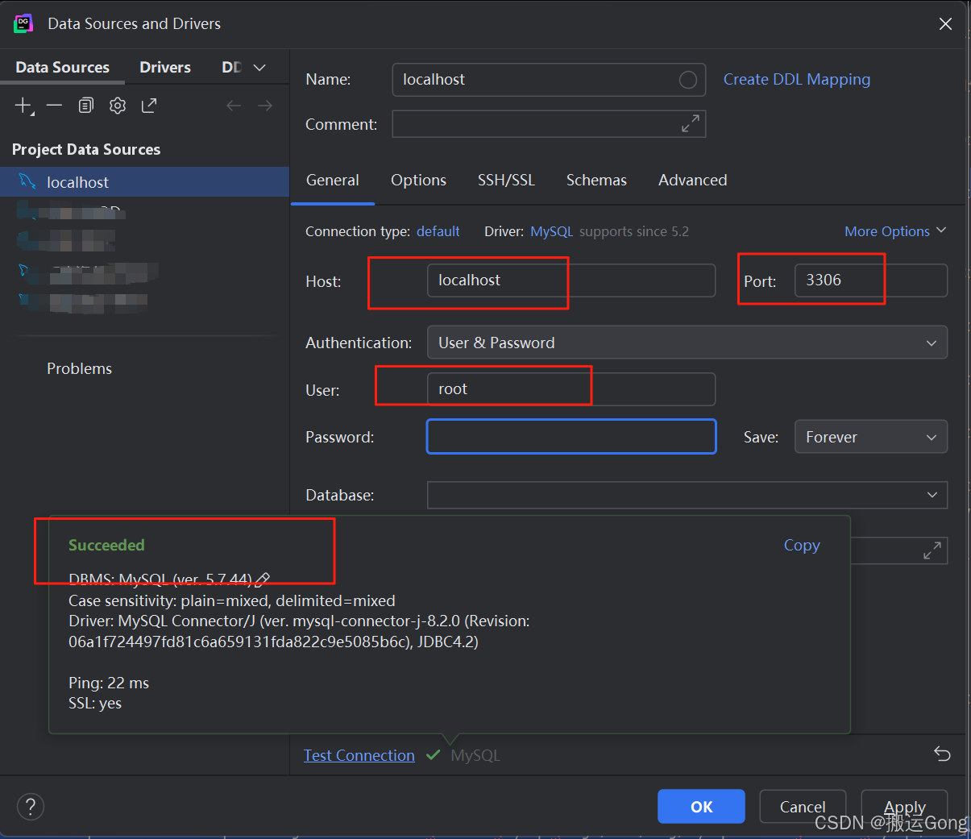Click the default connection type link
The width and height of the screenshot is (971, 839).
pyautogui.click(x=438, y=231)
